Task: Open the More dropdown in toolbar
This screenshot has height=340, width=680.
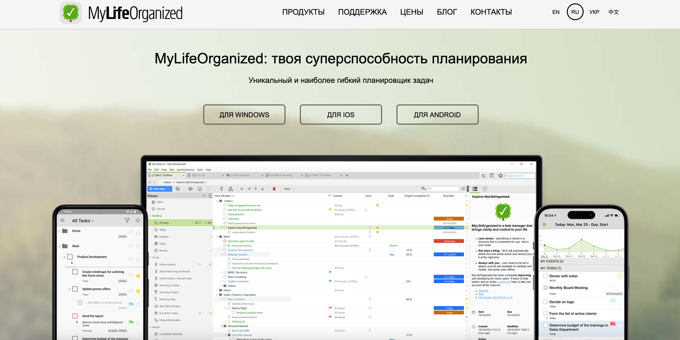Action: coord(289,189)
